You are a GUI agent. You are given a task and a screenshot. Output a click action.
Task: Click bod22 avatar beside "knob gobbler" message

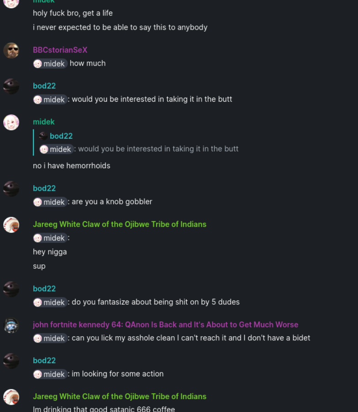tap(11, 188)
